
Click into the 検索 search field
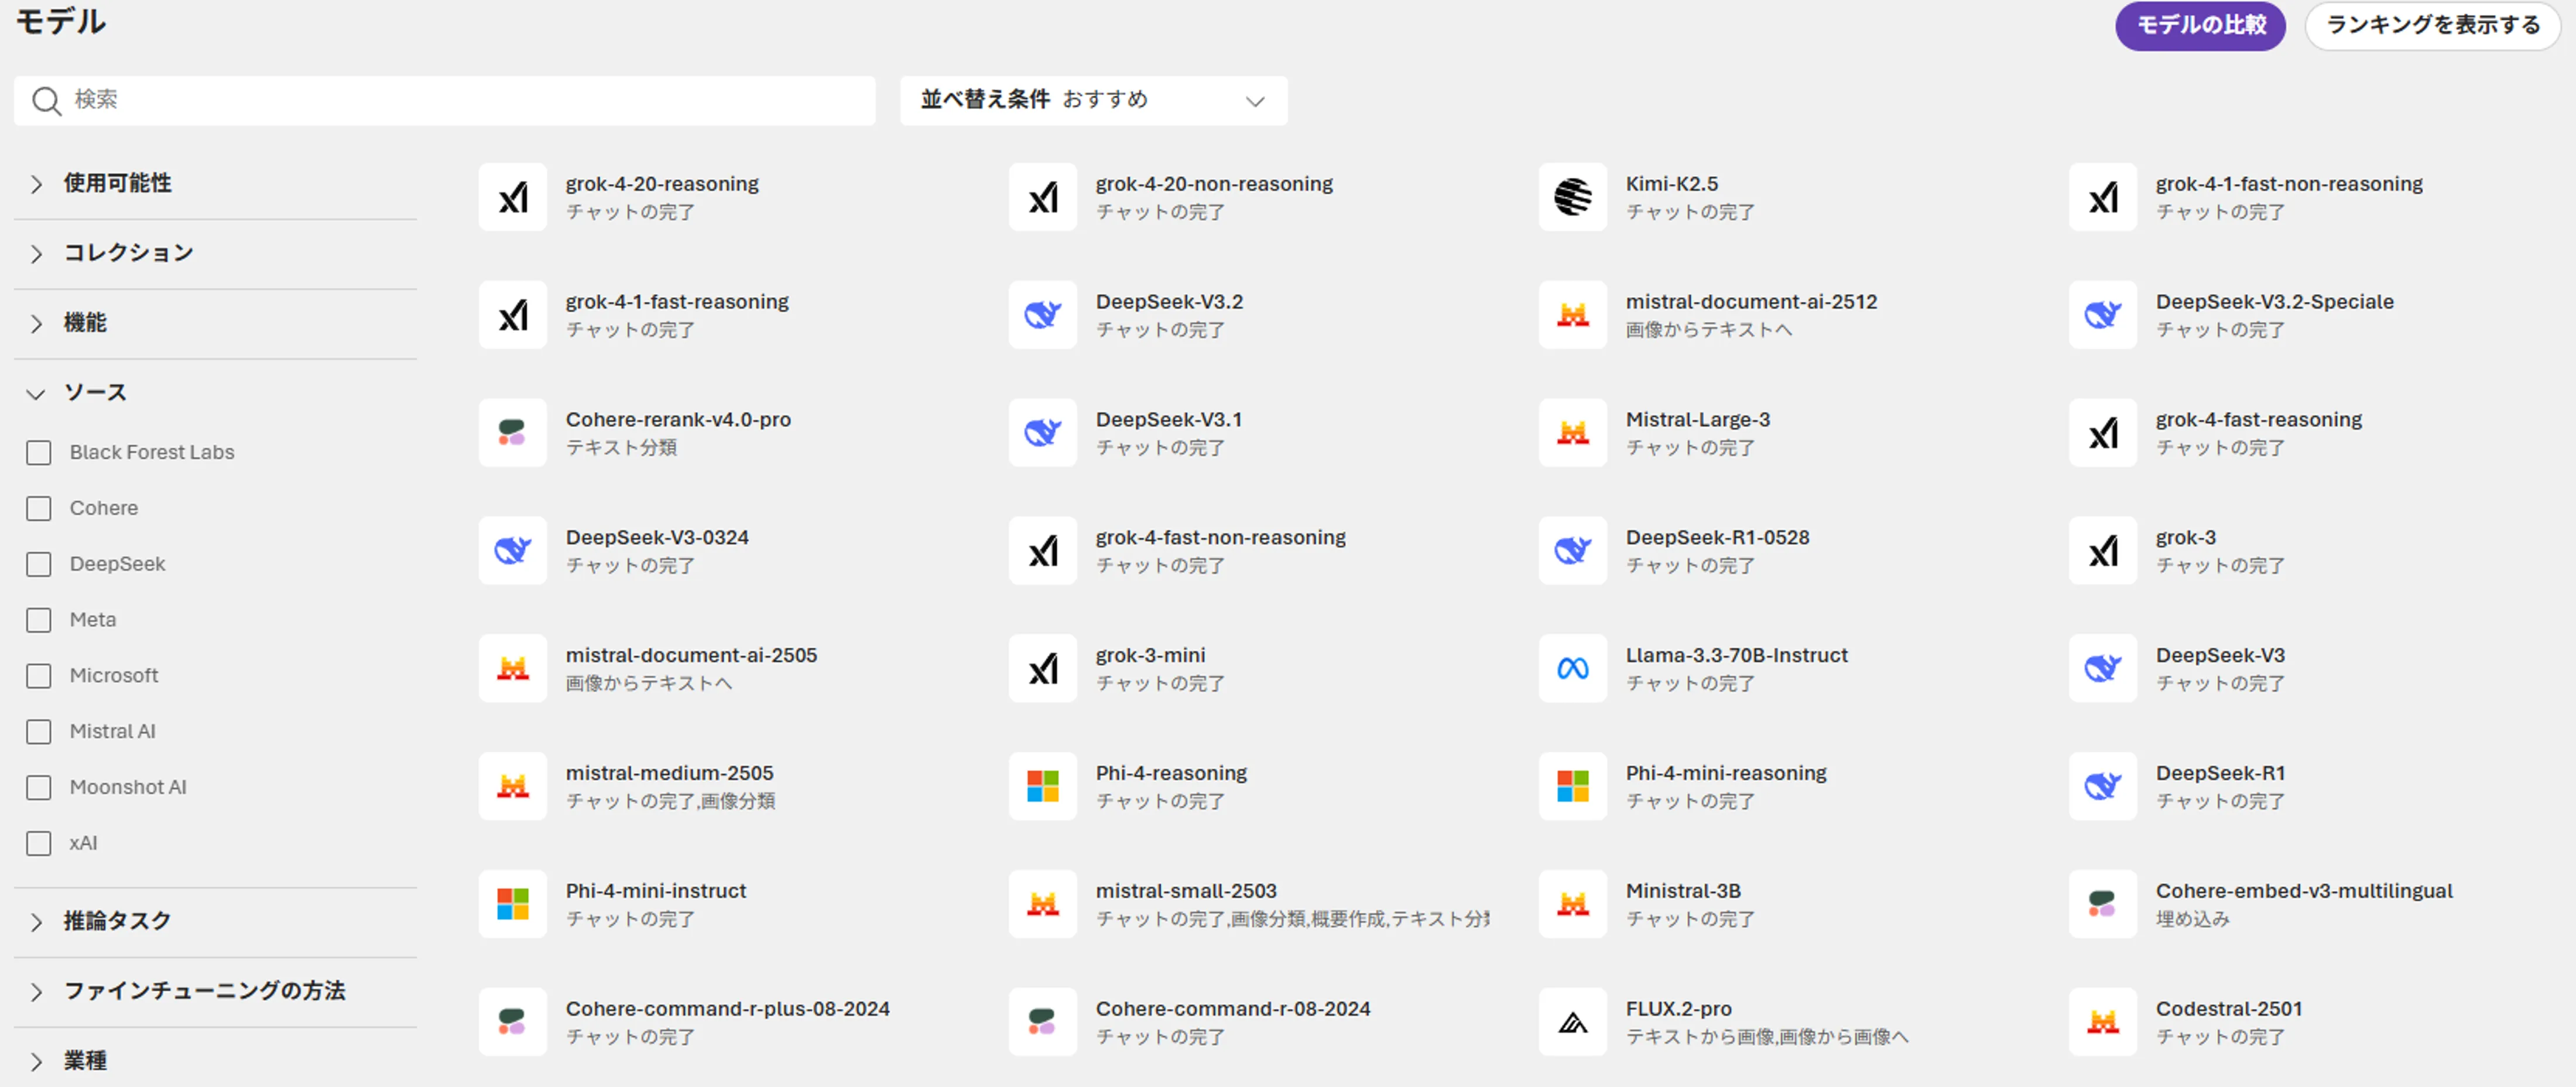445,101
